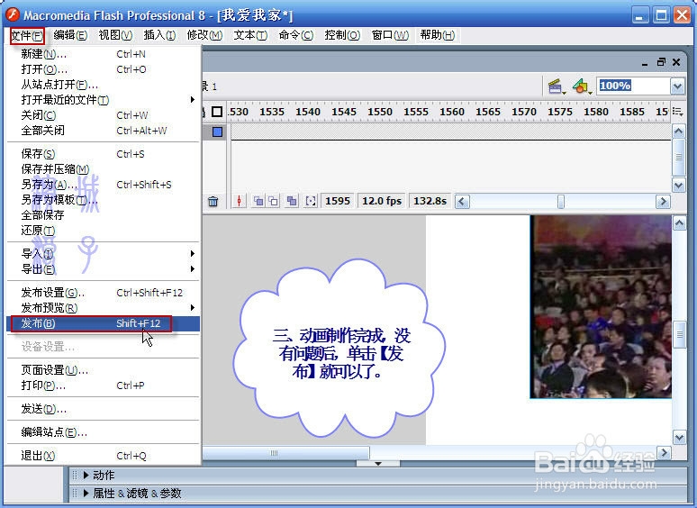Choose 发送(D) menu entry
The height and width of the screenshot is (508, 697).
[x=104, y=408]
